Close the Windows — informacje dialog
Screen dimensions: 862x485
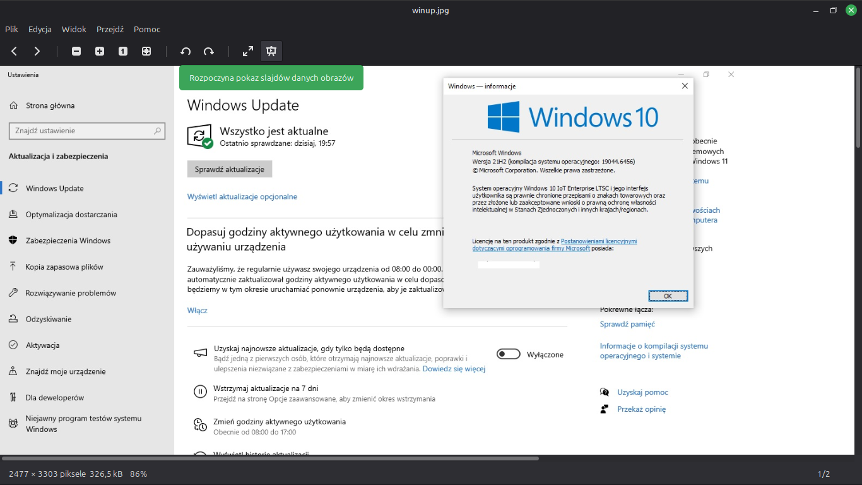pyautogui.click(x=685, y=86)
